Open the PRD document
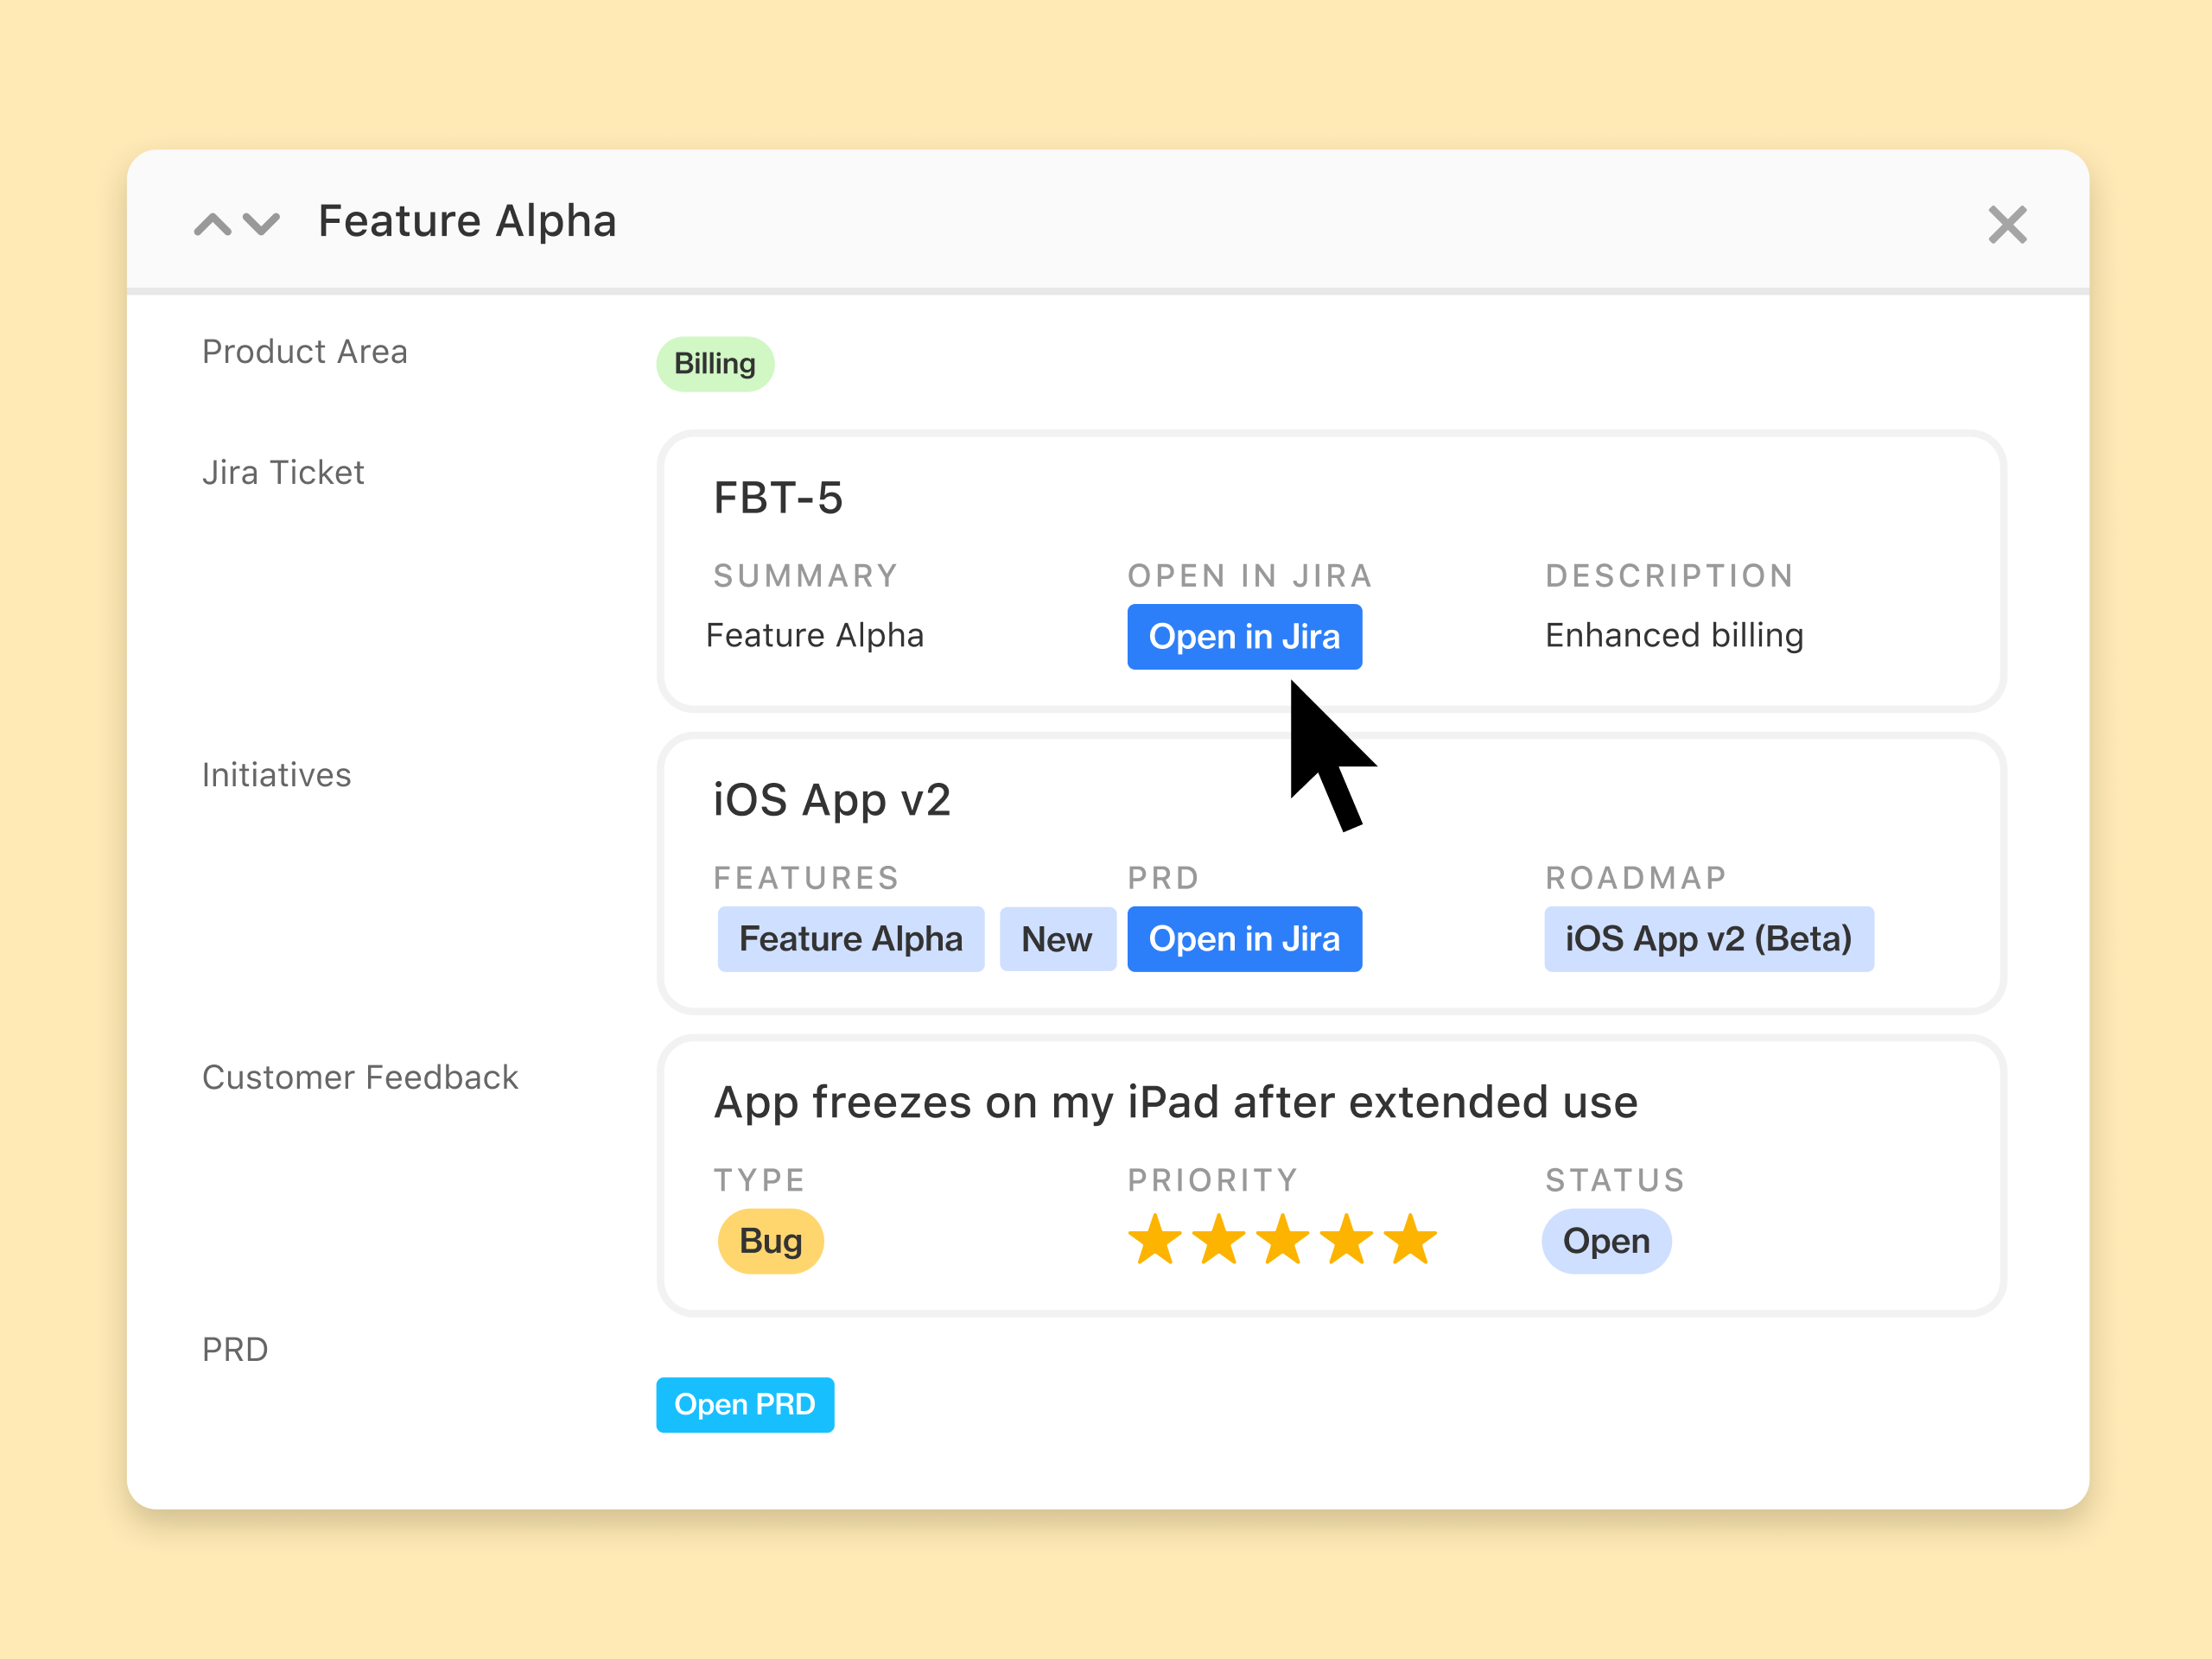Viewport: 2212px width, 1659px height. pos(745,1405)
